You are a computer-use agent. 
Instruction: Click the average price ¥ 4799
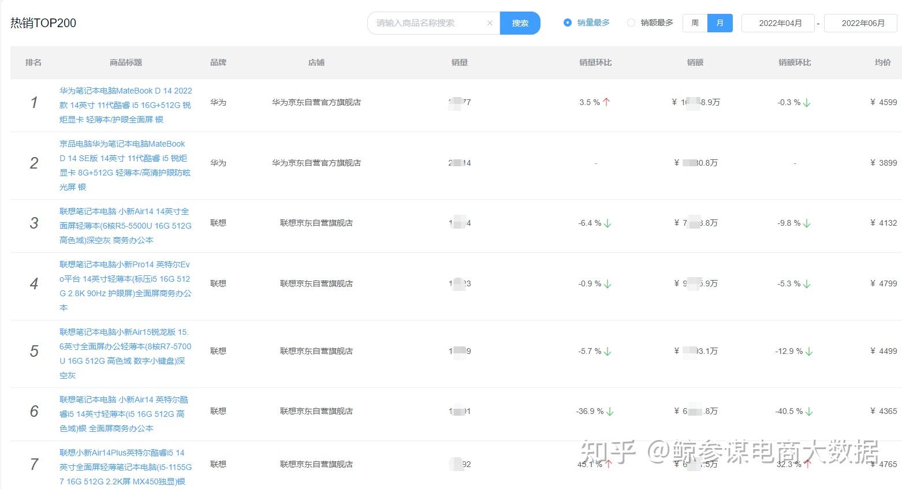point(884,283)
